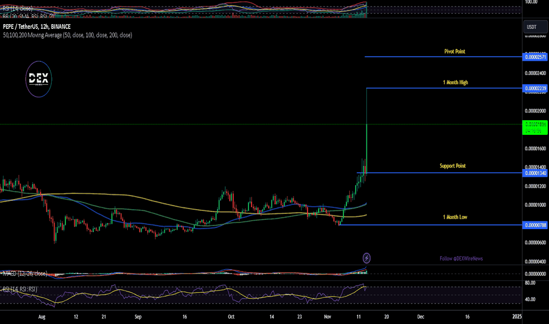This screenshot has width=549, height=324.
Task: Click the Sep date on time axis
Action: click(x=138, y=317)
